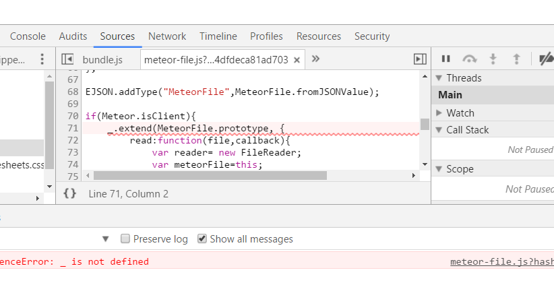Screen dimensions: 554x291
Task: Collapse the Threads section
Action: tap(439, 78)
